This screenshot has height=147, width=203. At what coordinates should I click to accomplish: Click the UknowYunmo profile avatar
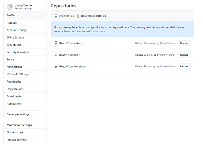tap(10, 7)
